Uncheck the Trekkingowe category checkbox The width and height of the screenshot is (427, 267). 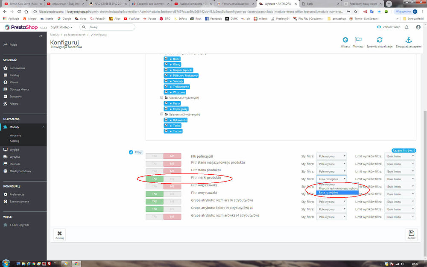pyautogui.click(x=166, y=86)
